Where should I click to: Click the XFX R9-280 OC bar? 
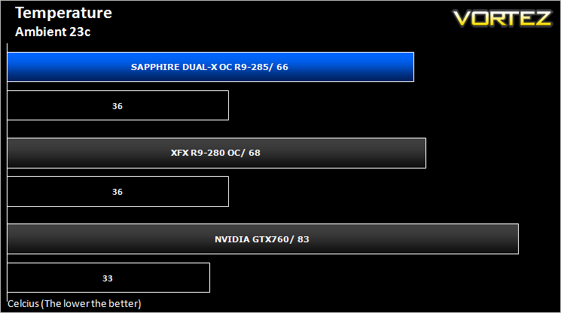[x=216, y=153]
